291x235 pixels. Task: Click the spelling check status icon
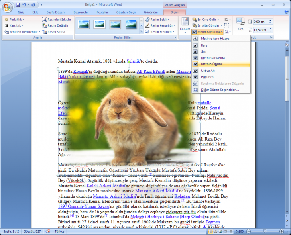48,231
